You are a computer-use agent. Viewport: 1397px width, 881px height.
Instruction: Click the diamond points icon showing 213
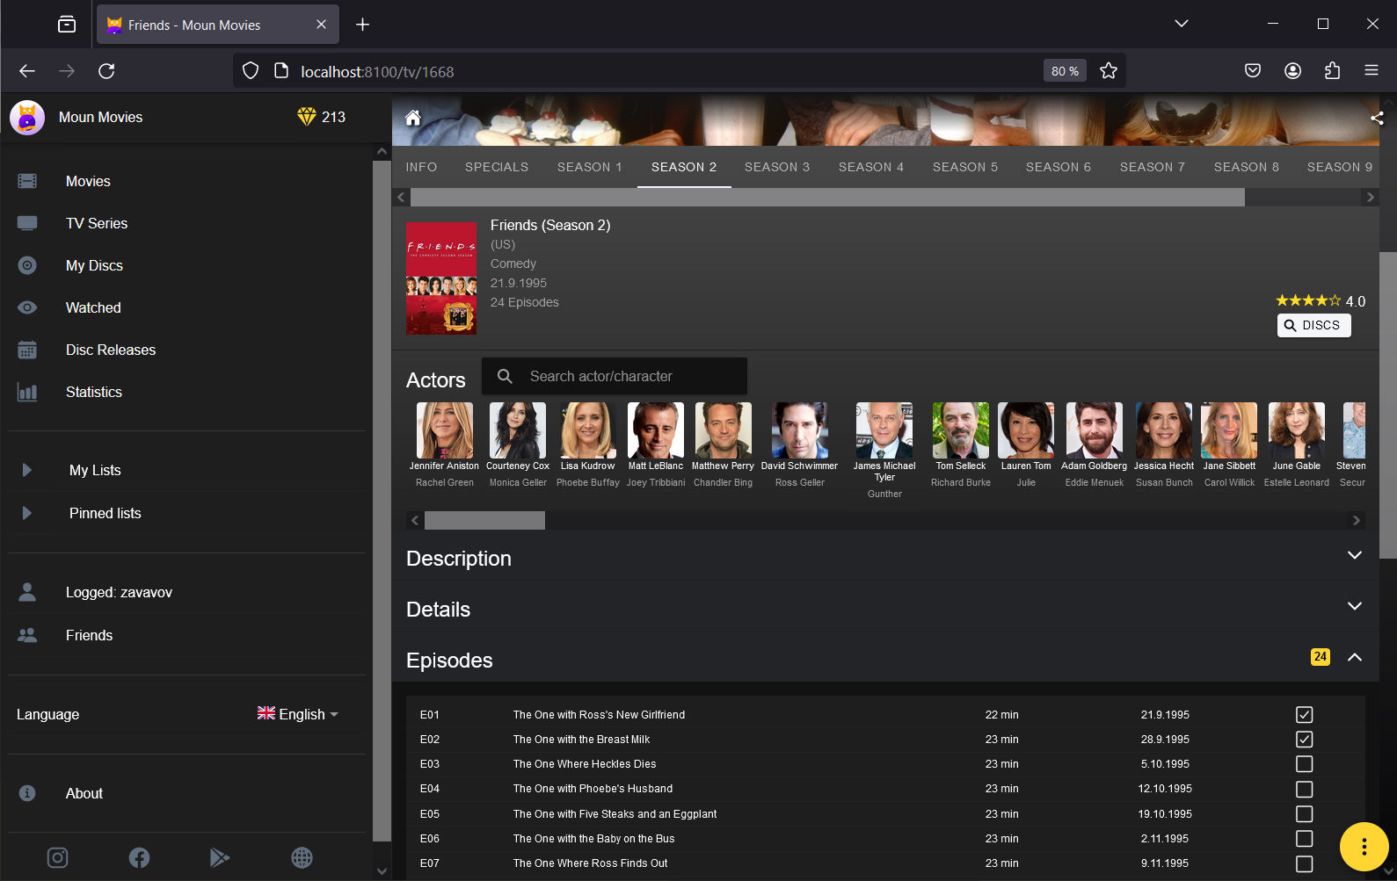[x=306, y=117]
